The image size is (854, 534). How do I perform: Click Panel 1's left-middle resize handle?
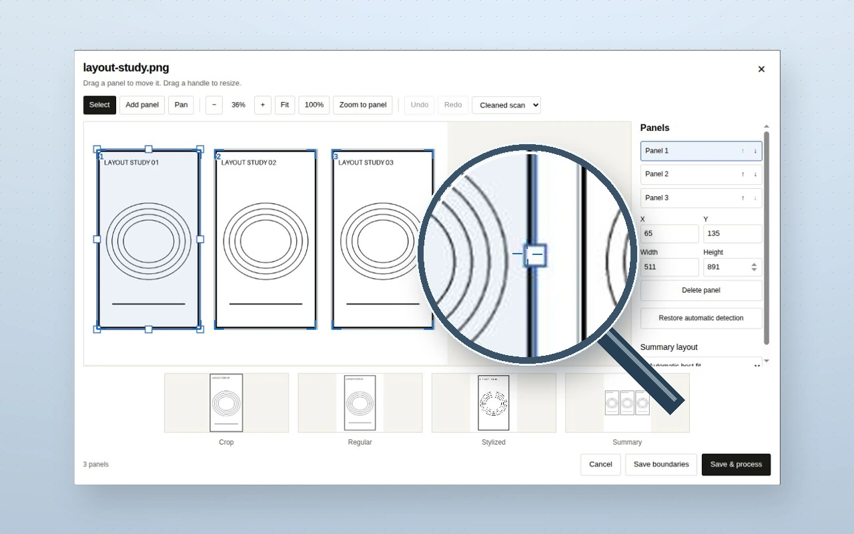97,239
